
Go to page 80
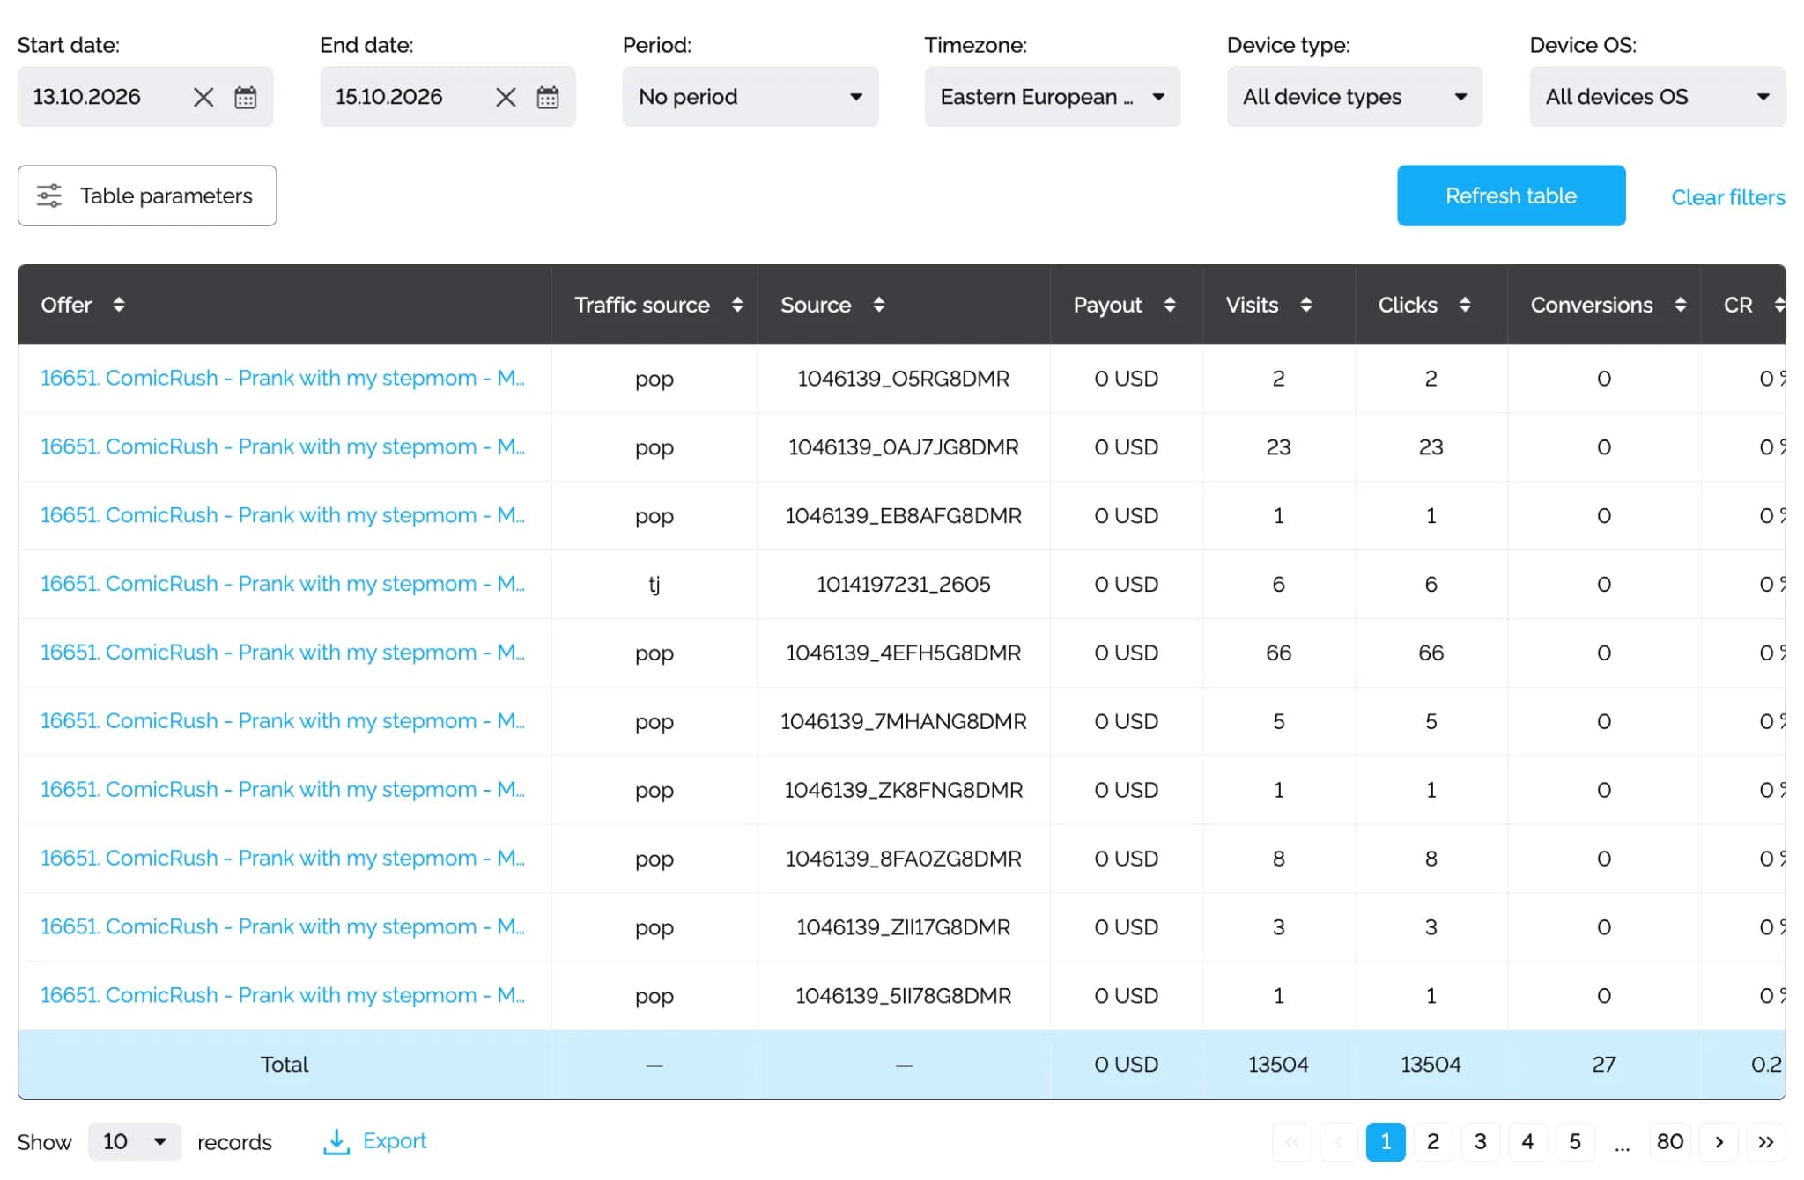[1670, 1142]
